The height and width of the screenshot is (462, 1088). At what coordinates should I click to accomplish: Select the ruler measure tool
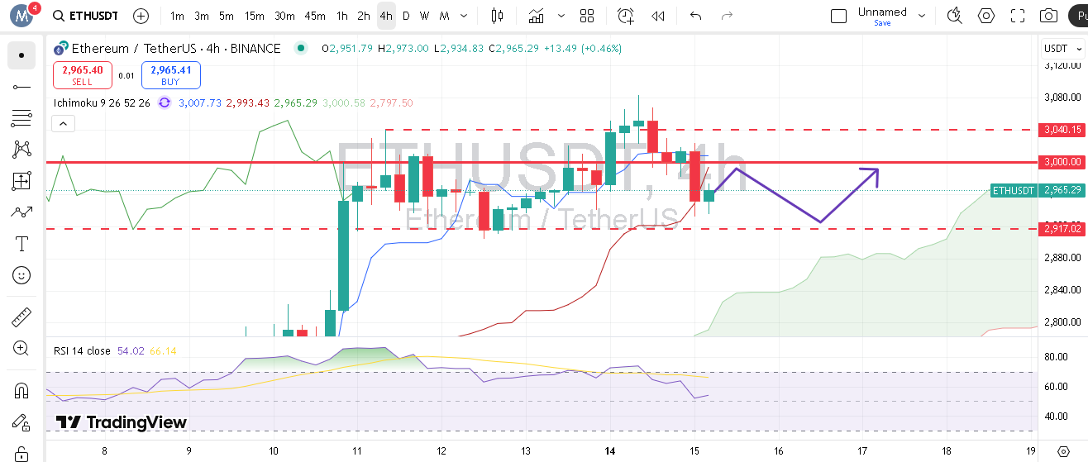click(x=21, y=317)
